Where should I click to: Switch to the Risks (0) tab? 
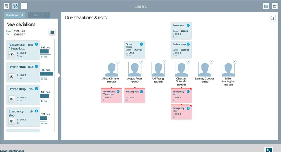pyautogui.click(x=39, y=15)
